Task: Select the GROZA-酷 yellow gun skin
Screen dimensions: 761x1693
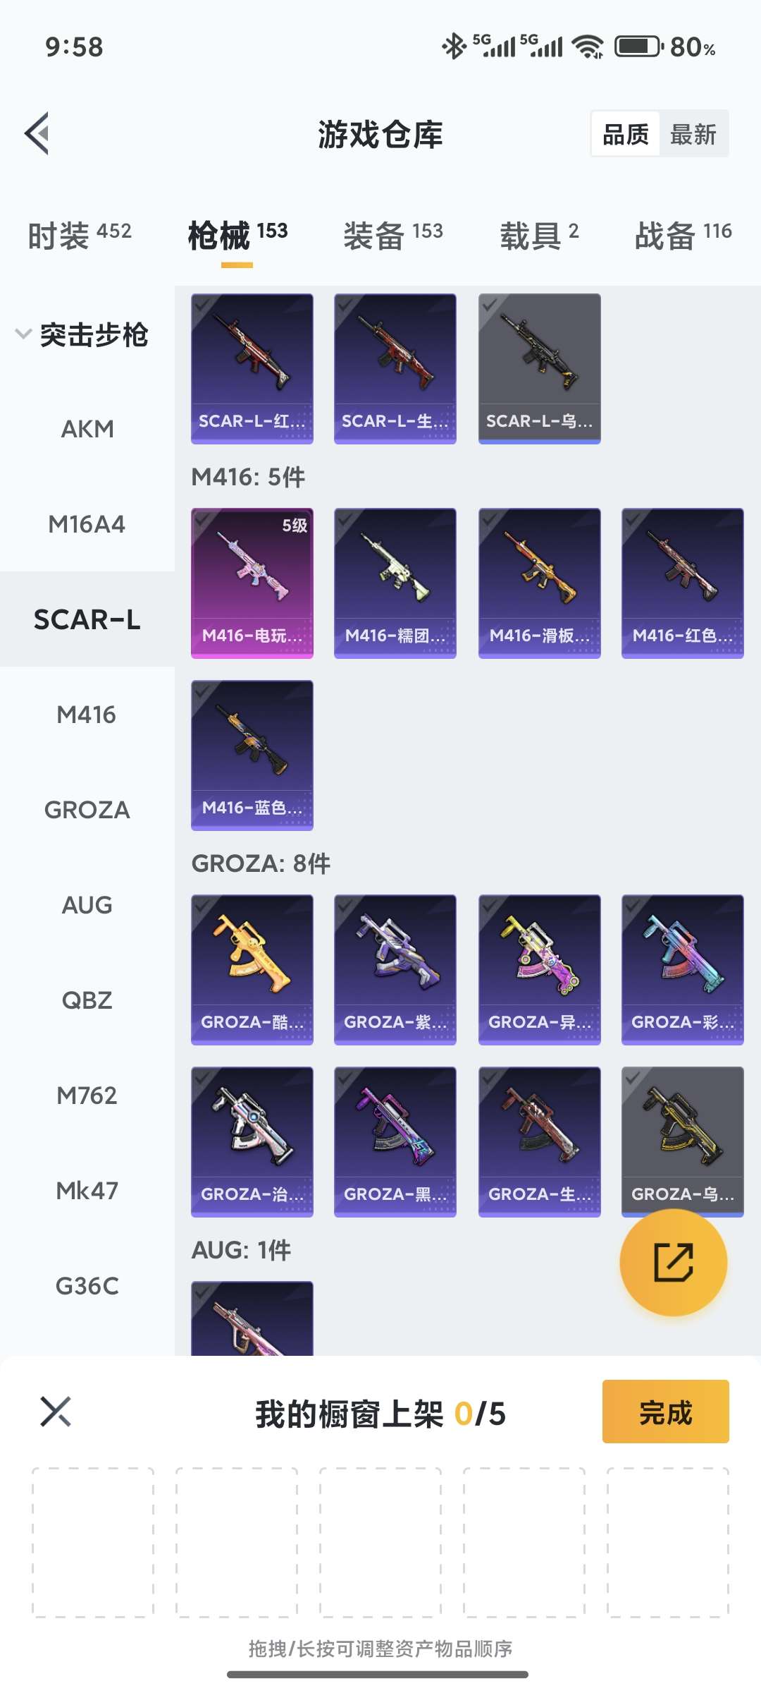Action: (252, 969)
